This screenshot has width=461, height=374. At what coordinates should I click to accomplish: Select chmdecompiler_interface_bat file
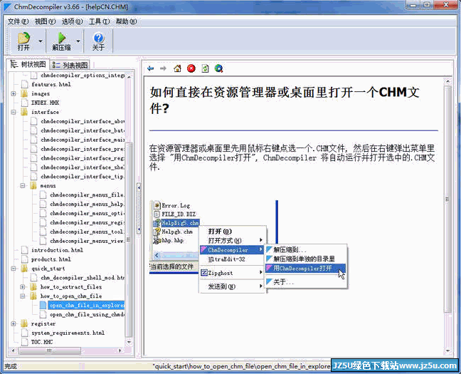click(83, 130)
